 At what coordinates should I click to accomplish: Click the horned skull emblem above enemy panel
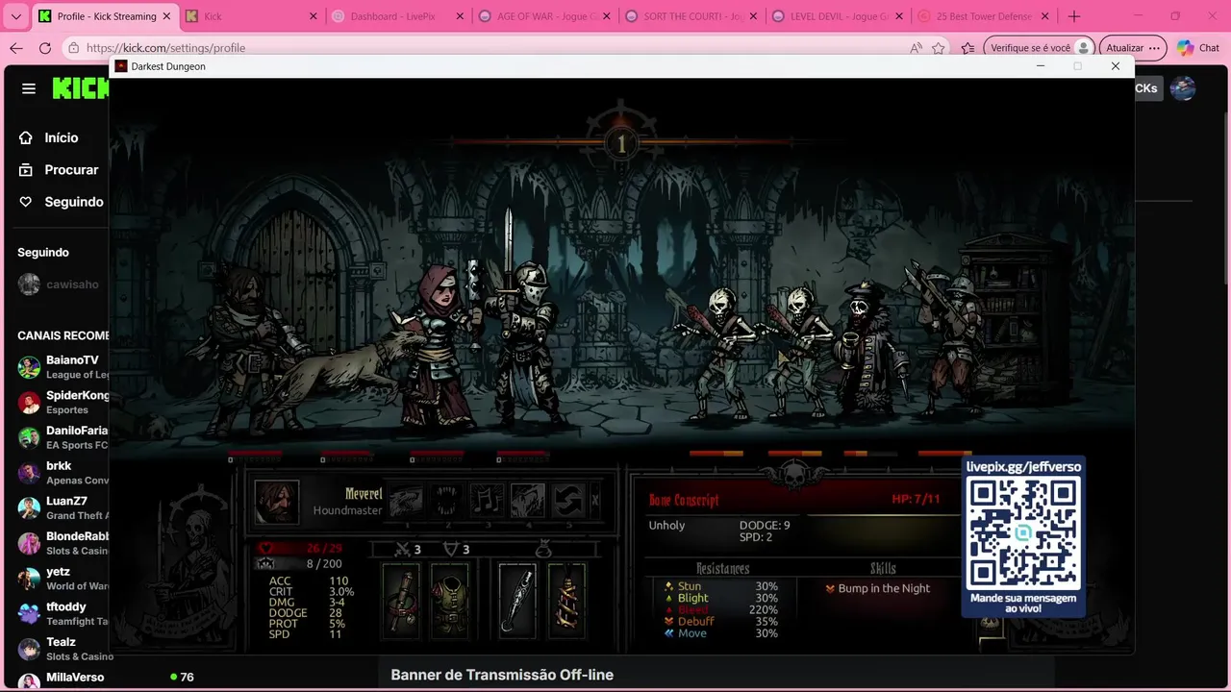tap(794, 473)
